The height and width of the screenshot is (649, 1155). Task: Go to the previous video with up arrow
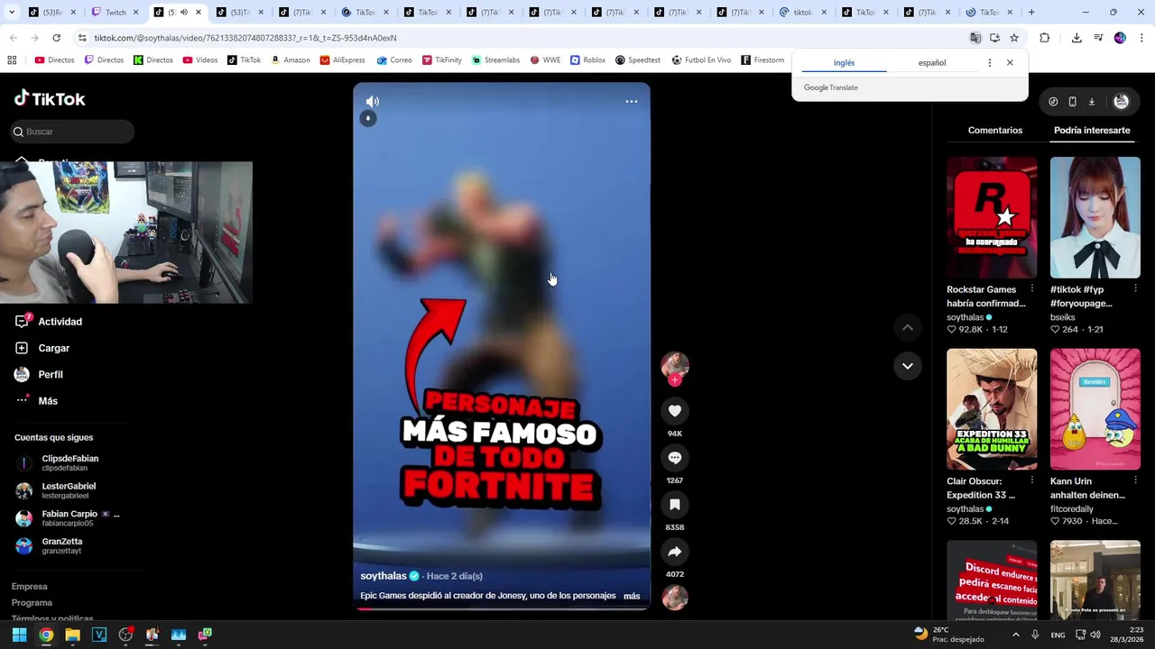(x=907, y=328)
